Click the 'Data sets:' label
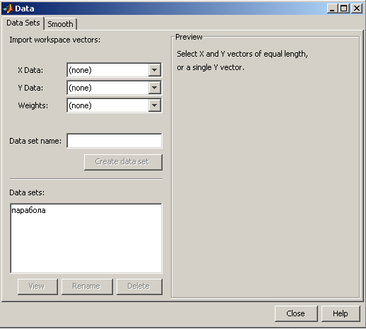 pyautogui.click(x=27, y=192)
